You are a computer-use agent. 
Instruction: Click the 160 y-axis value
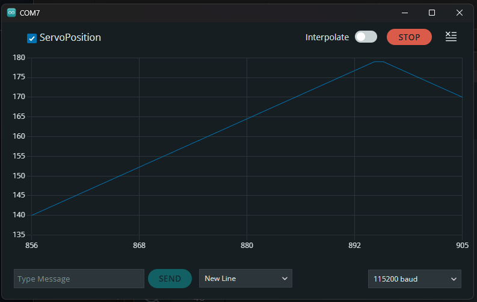19,136
